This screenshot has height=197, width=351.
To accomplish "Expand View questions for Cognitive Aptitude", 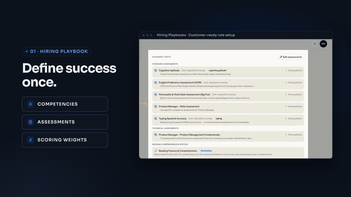I will [x=293, y=70].
